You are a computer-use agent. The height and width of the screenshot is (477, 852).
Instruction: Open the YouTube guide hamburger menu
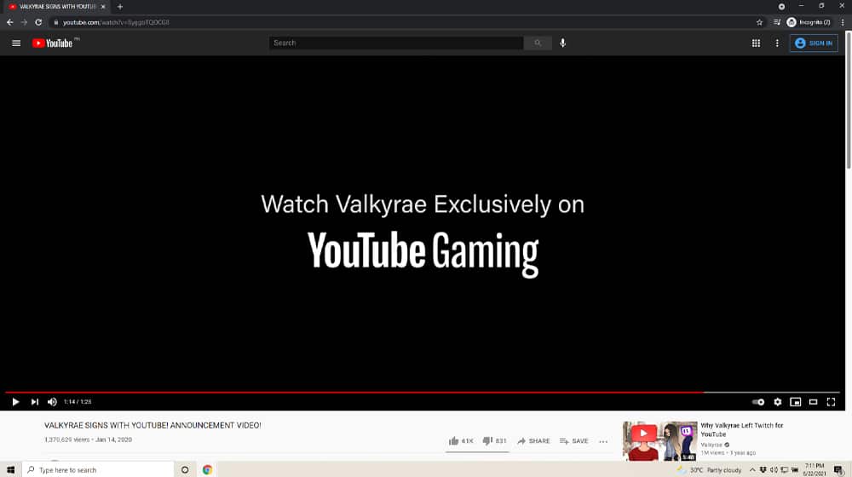(x=16, y=43)
